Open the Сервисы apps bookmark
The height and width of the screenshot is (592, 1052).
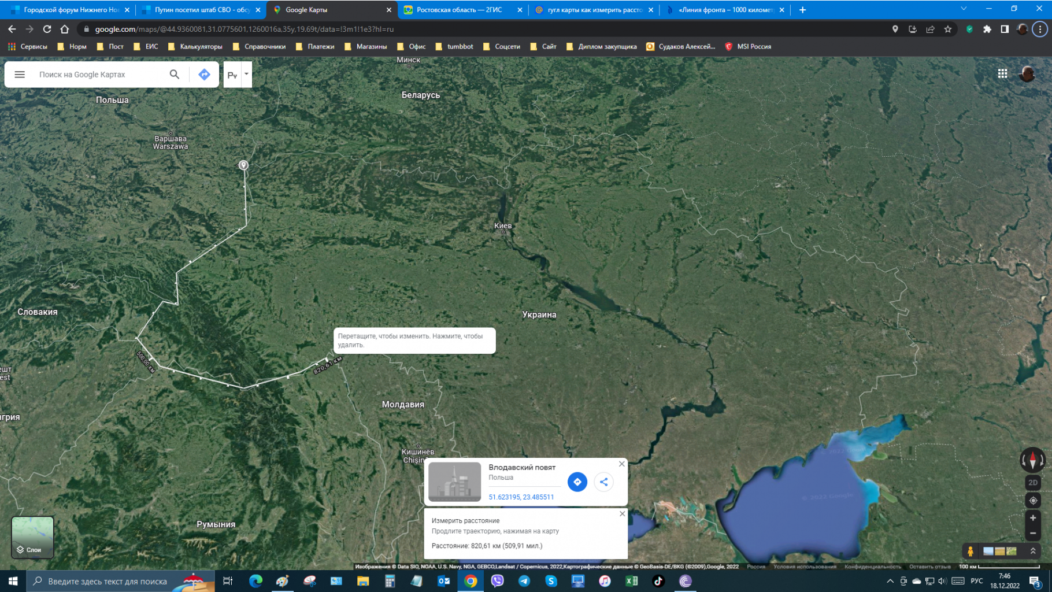(x=28, y=46)
